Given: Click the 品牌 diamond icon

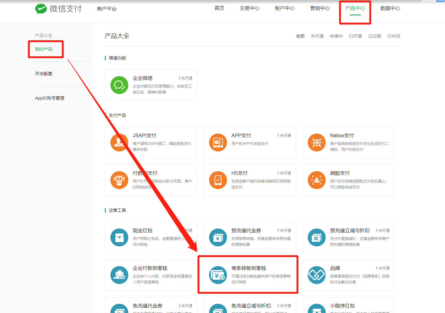Looking at the screenshot, I should [x=317, y=275].
